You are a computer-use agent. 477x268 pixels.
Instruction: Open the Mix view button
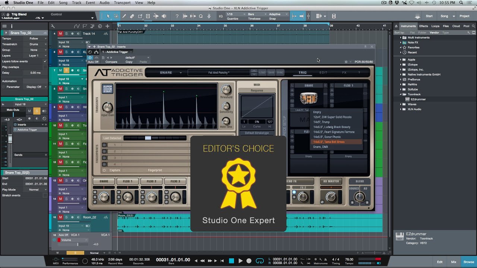(x=454, y=262)
